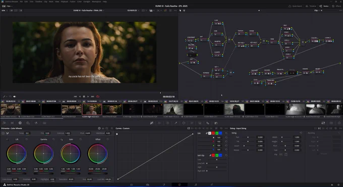The height and width of the screenshot is (187, 343).
Task: Open the Power Windows palette icon
Action: point(184,123)
